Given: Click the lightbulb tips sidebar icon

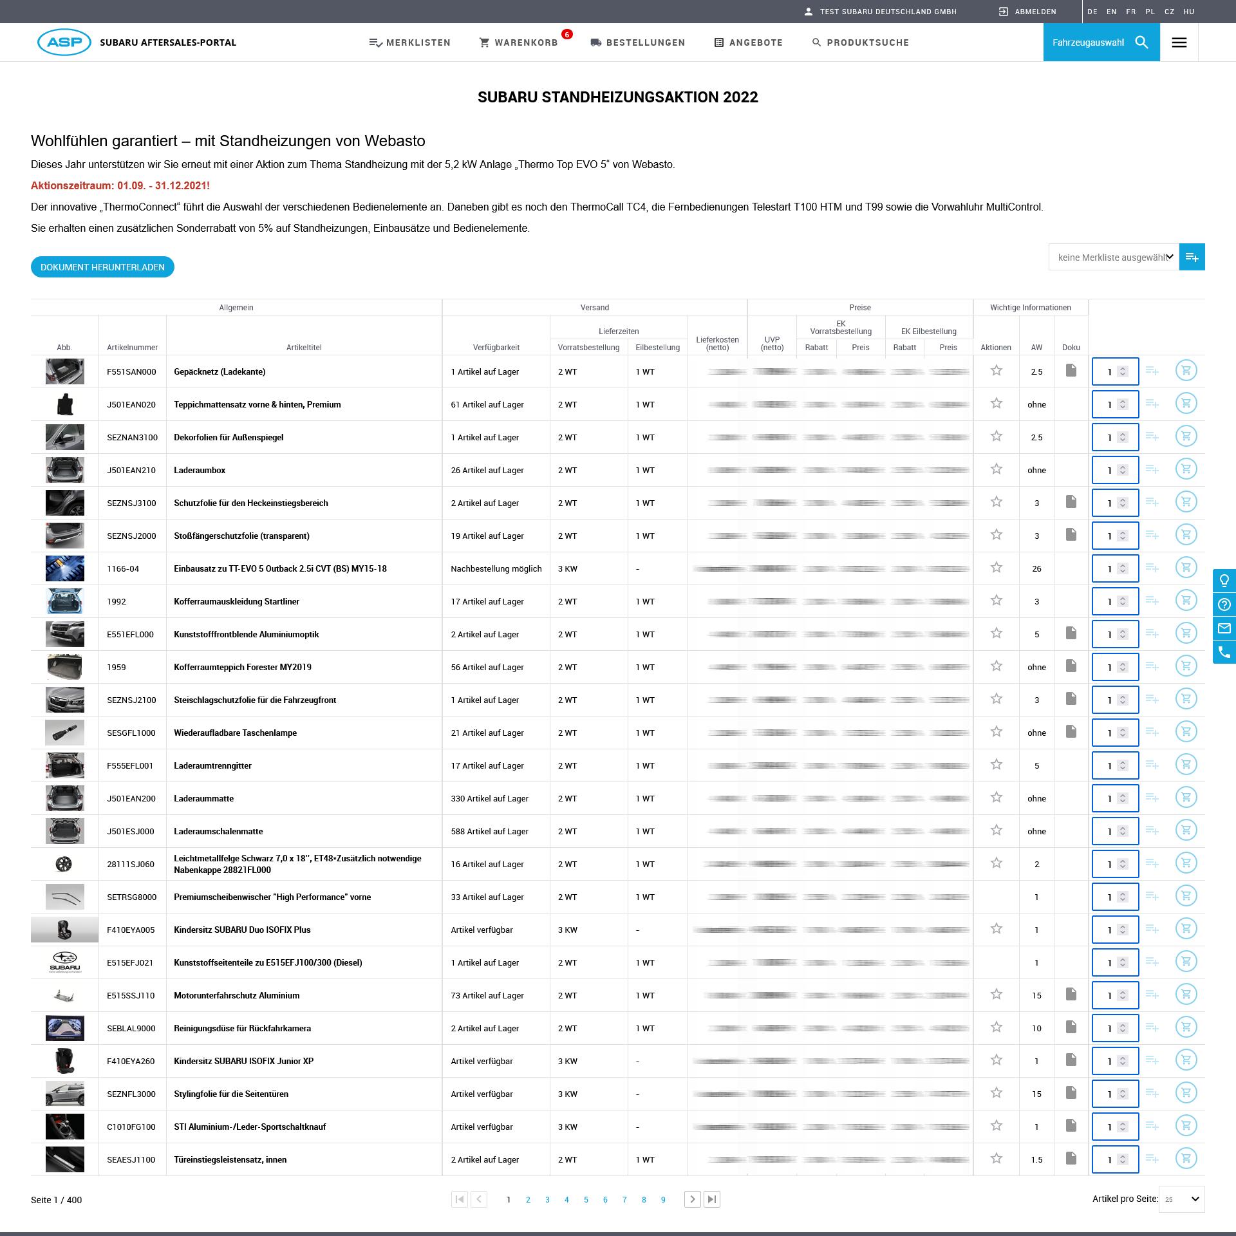Looking at the screenshot, I should 1224,581.
